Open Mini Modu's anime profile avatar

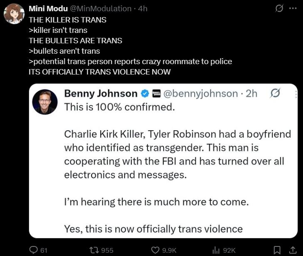(14, 14)
